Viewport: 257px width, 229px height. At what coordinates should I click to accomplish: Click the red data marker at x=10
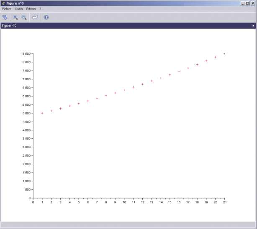point(124,90)
